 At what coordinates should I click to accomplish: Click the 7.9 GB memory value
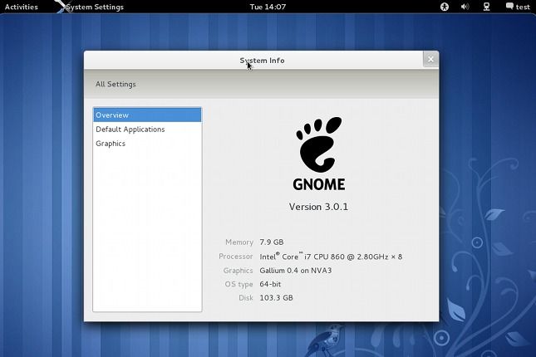(272, 242)
